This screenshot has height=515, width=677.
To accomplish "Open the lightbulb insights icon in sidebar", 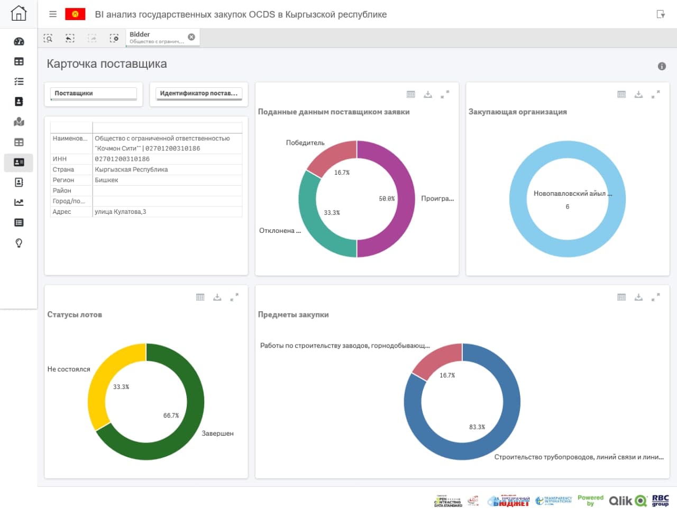I will tap(19, 243).
